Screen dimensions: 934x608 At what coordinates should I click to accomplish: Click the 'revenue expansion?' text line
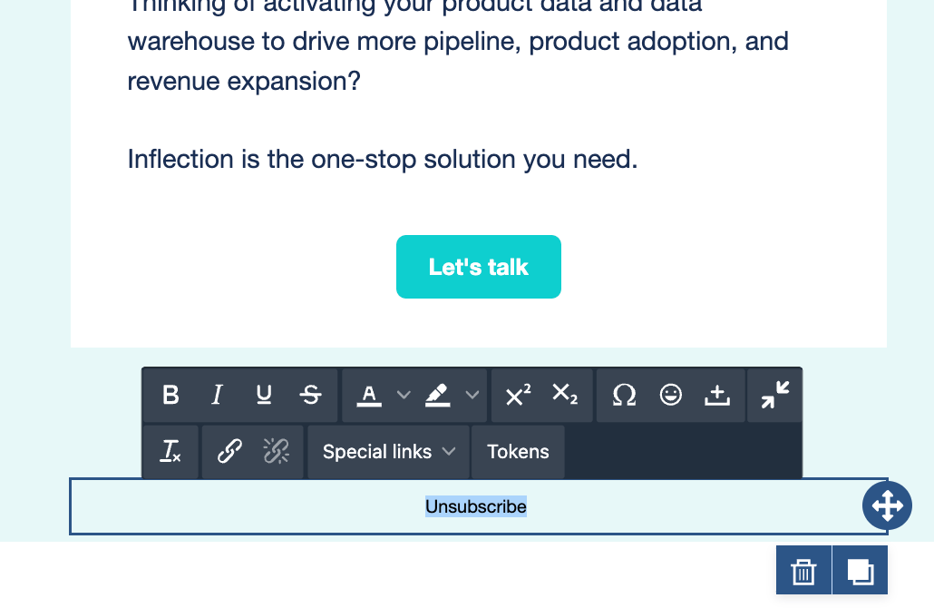244,82
